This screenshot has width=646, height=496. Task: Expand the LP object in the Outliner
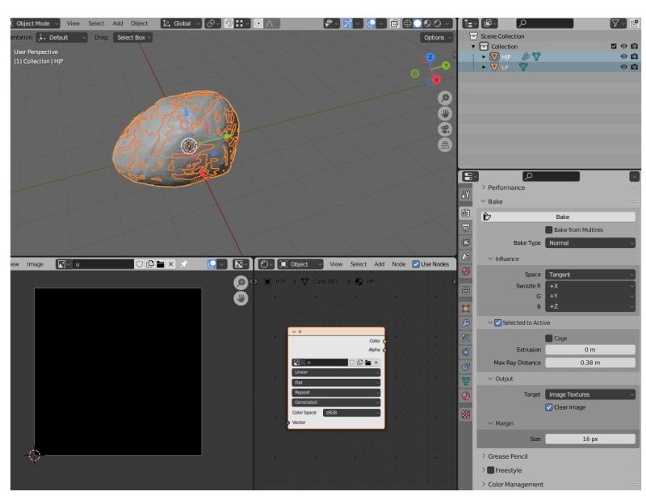tap(484, 66)
